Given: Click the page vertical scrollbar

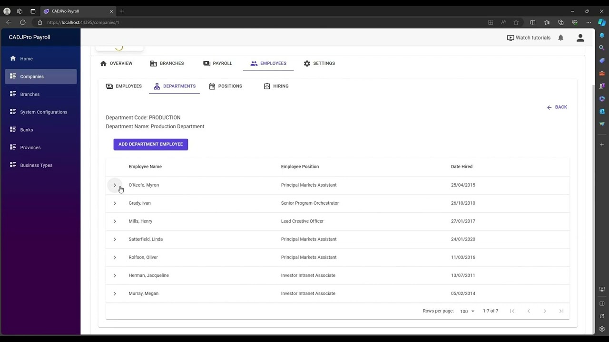Looking at the screenshot, I should coord(593,209).
